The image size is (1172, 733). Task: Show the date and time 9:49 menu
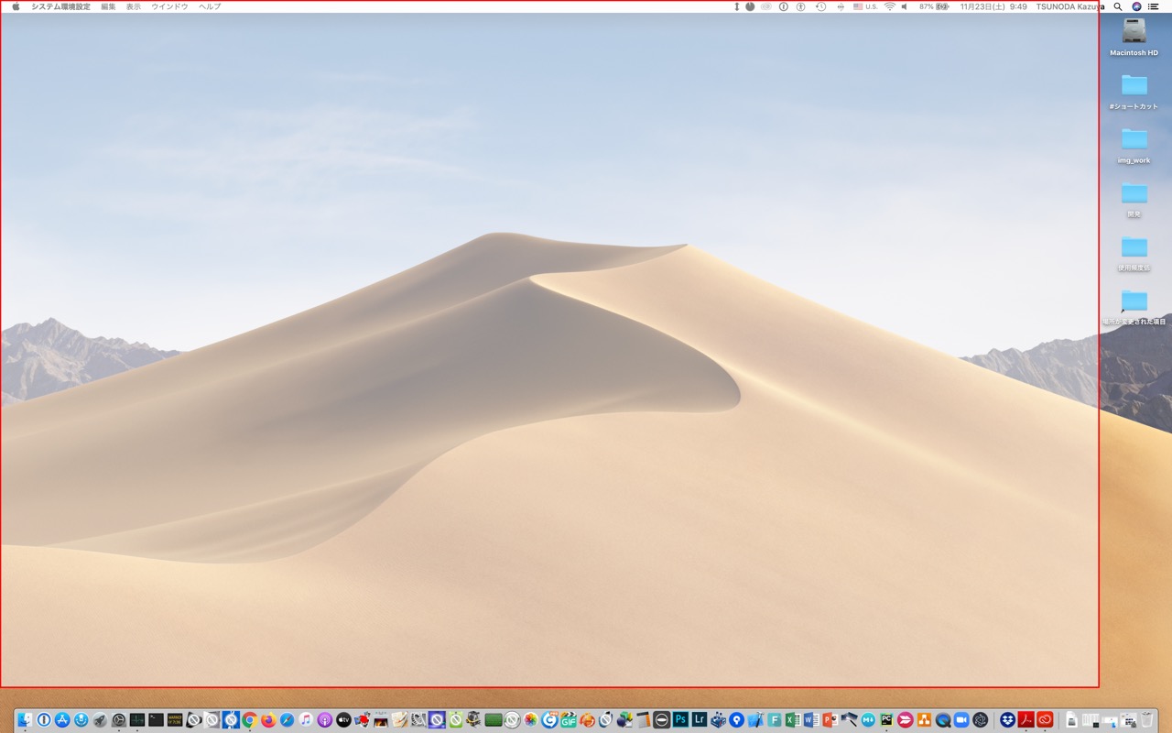pos(993,6)
